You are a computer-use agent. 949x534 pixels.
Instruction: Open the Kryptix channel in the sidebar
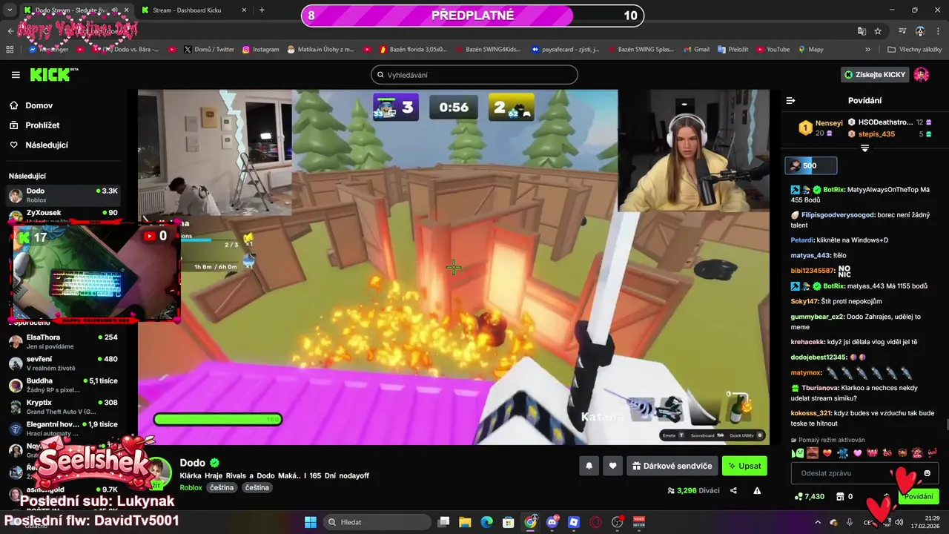coord(64,406)
